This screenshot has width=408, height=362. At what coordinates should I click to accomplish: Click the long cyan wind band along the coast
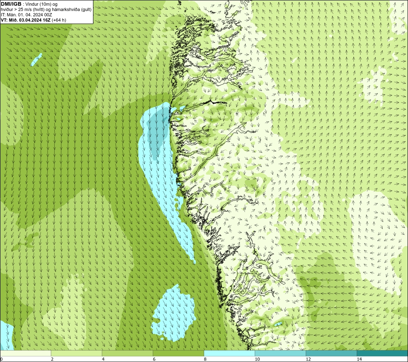(161, 177)
